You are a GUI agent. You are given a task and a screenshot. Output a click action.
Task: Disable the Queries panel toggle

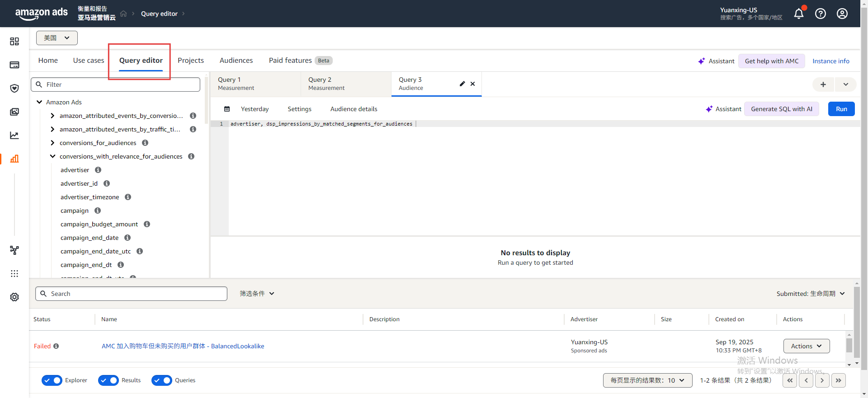(162, 380)
